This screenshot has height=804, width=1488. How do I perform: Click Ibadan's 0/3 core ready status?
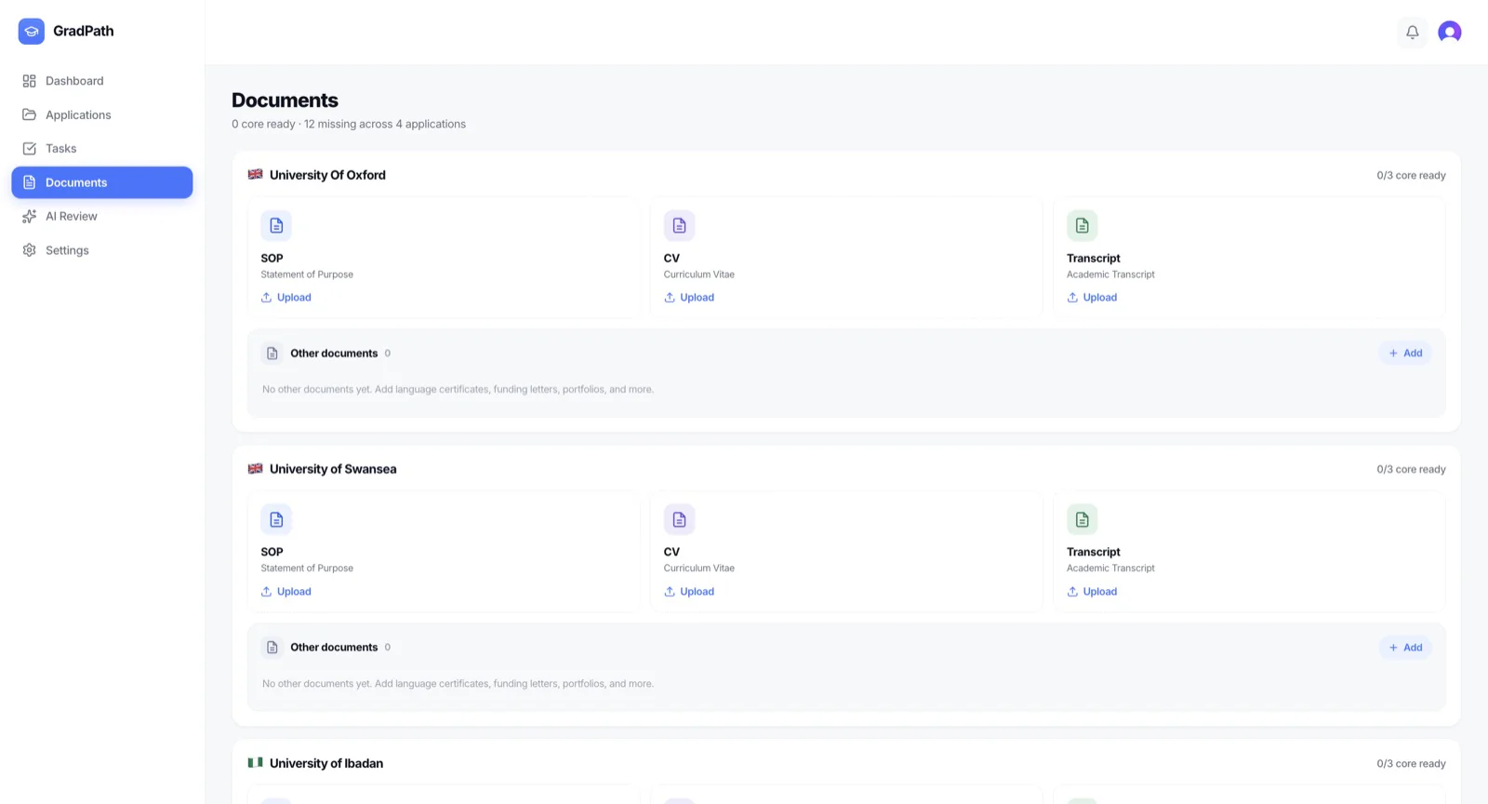pos(1411,764)
